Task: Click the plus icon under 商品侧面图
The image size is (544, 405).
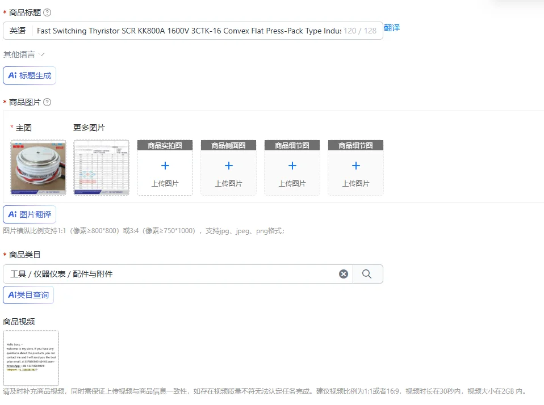Action: pos(229,166)
